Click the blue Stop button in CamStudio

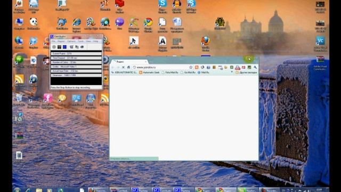pyautogui.click(x=64, y=47)
